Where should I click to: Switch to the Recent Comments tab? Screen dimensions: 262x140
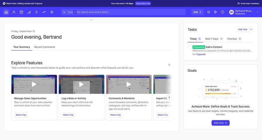[45, 47]
